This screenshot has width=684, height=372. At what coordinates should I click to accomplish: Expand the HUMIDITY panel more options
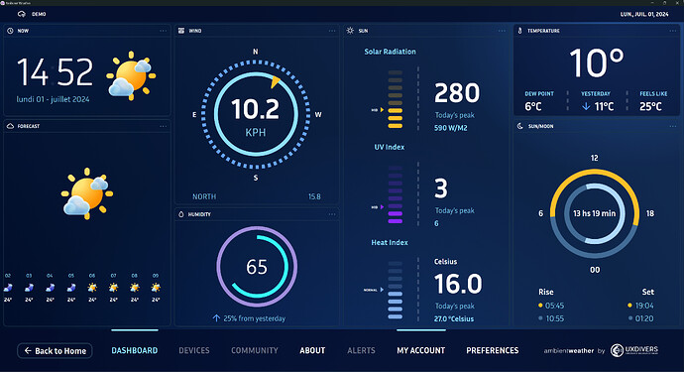click(x=332, y=214)
